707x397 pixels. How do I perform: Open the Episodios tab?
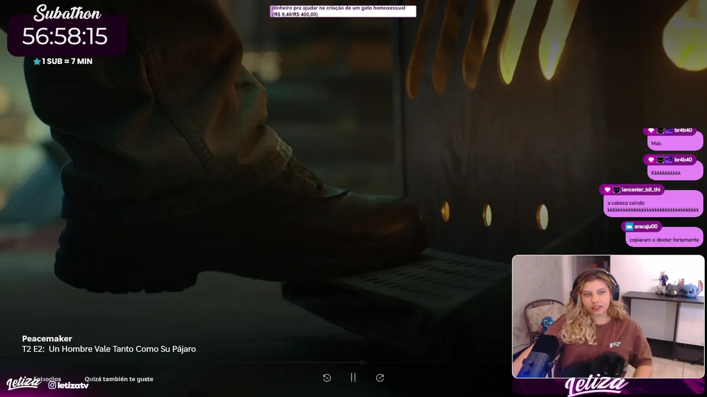(47, 379)
